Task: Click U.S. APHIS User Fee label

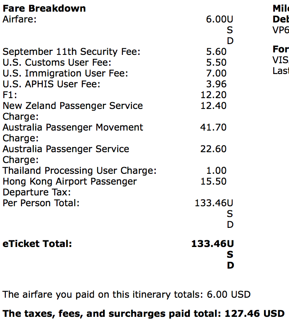Action: 51,84
